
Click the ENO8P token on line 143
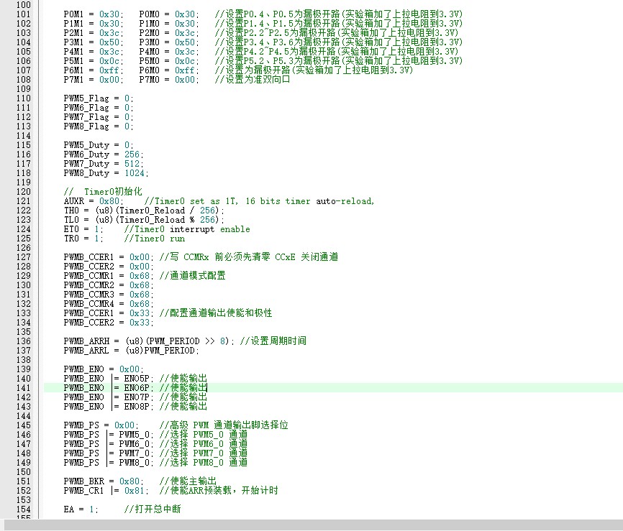pos(136,407)
